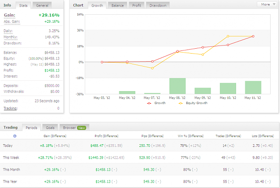This screenshot has width=280, height=188.
Task: Click the This Month row label
Action: pos(12,170)
